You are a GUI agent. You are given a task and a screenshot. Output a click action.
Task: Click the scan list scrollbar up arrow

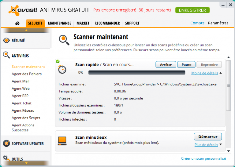(x=229, y=57)
